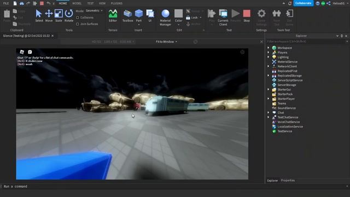Click the undo arrow in title bar
This screenshot has width=350, height=197.
(48, 3)
